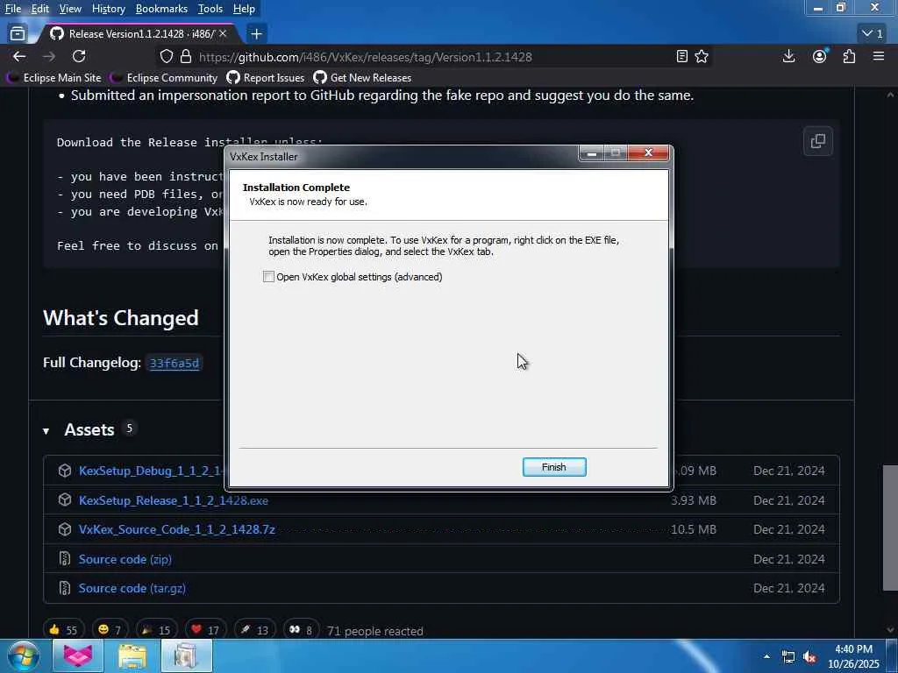Screen dimensions: 898x673
Task: Click the taskbar clock and date
Action: point(853,656)
